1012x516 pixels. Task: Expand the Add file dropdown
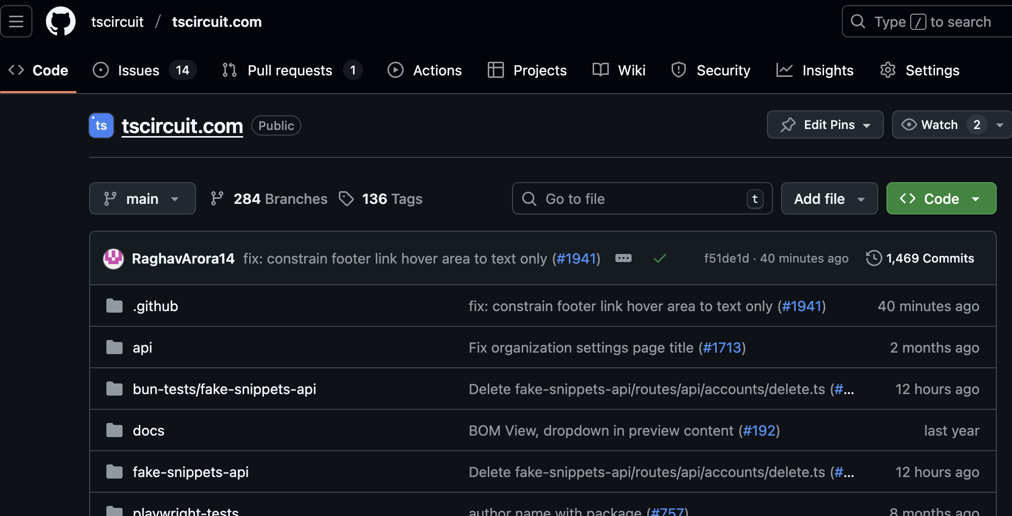(829, 199)
